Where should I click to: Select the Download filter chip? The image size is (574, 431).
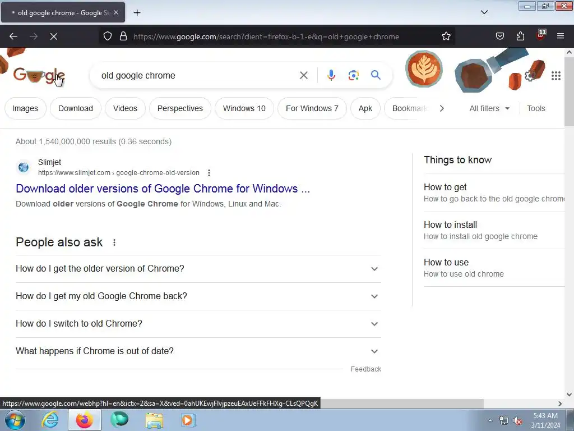pyautogui.click(x=76, y=108)
